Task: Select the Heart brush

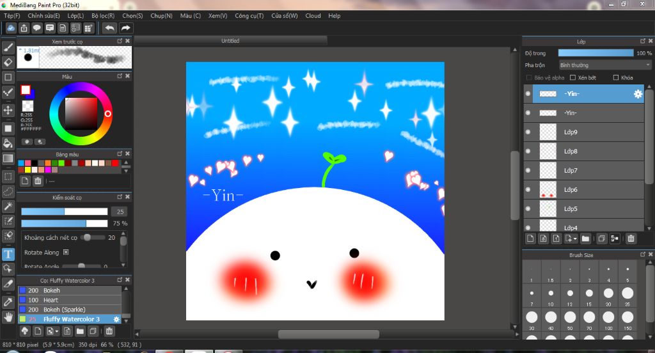Action: pyautogui.click(x=70, y=300)
